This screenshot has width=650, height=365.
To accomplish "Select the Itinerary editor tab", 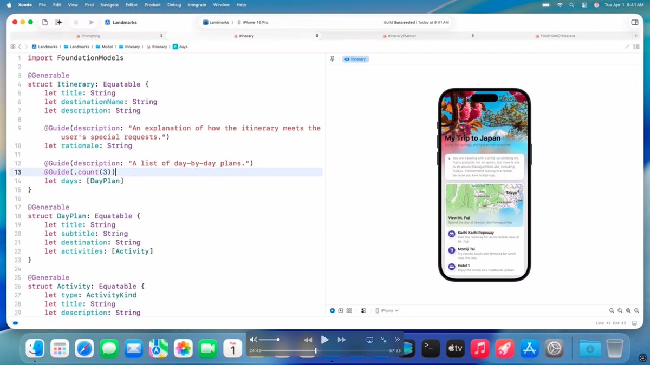I will click(243, 36).
